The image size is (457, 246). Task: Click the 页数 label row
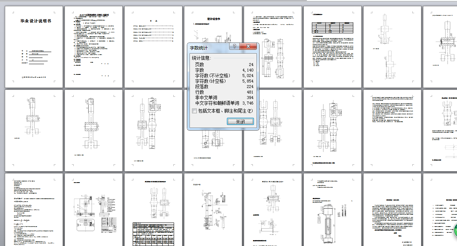(x=200, y=65)
